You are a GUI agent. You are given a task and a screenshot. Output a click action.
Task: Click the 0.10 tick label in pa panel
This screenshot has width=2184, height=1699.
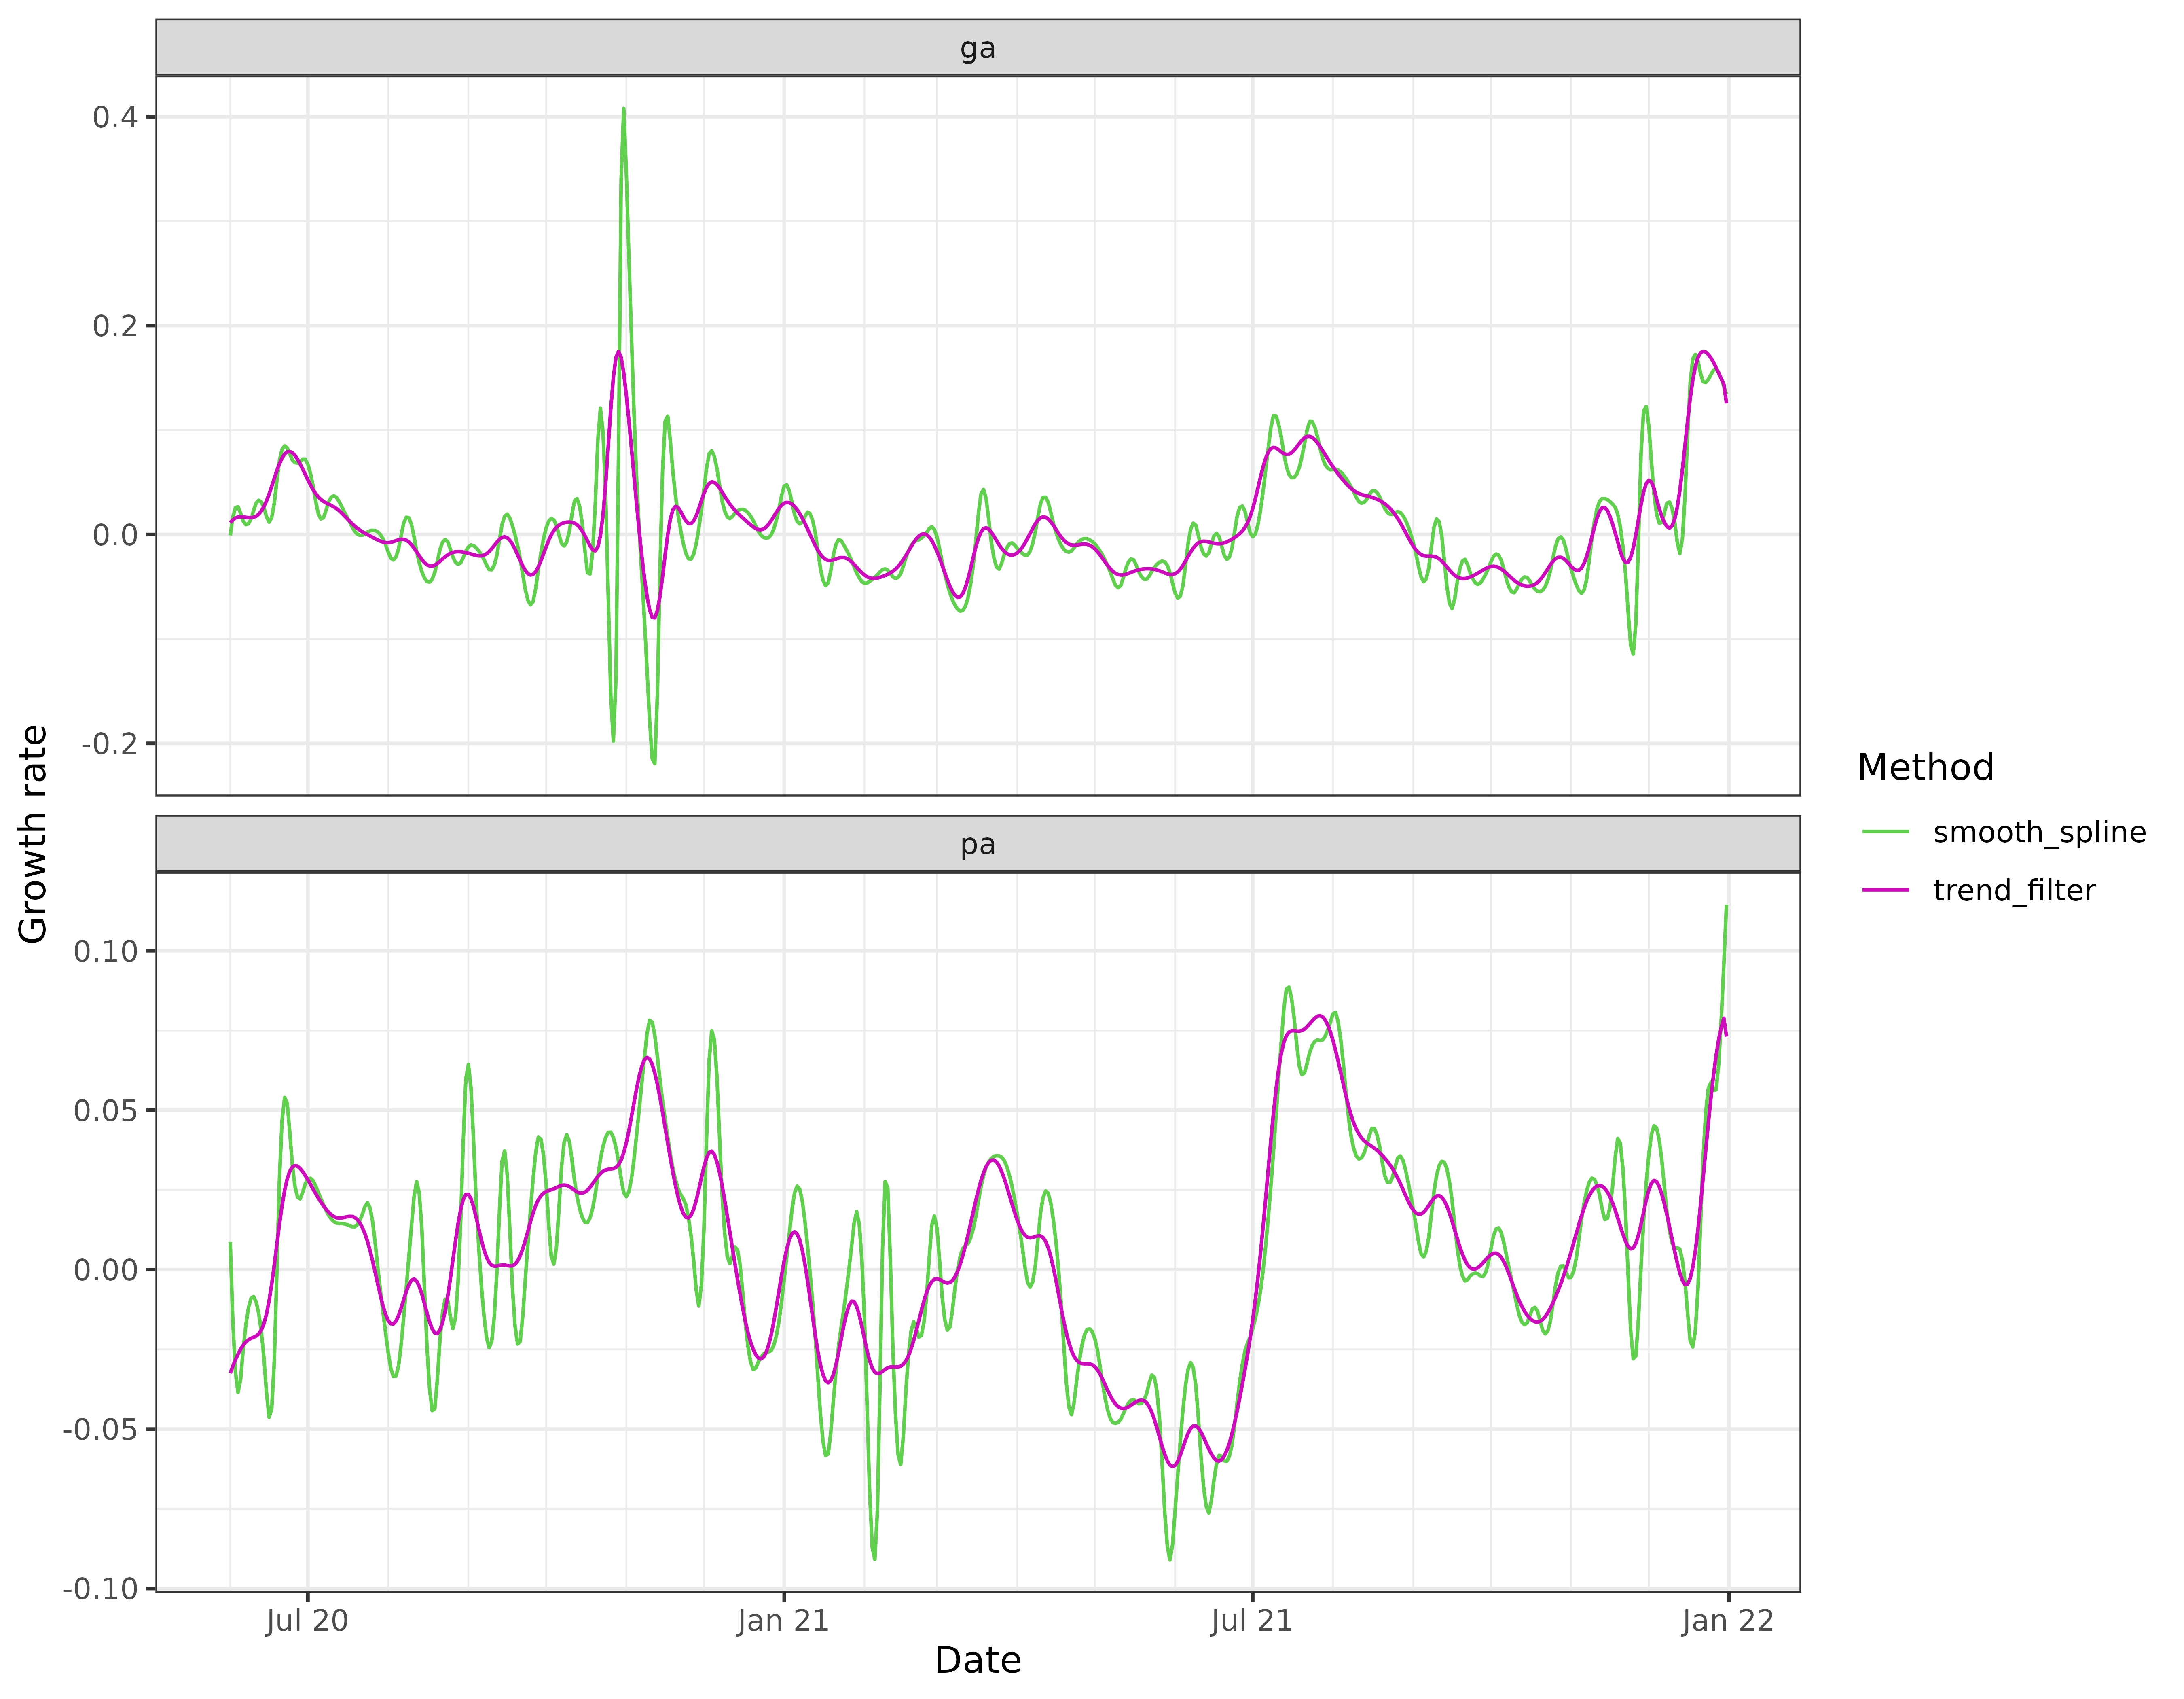pyautogui.click(x=106, y=951)
